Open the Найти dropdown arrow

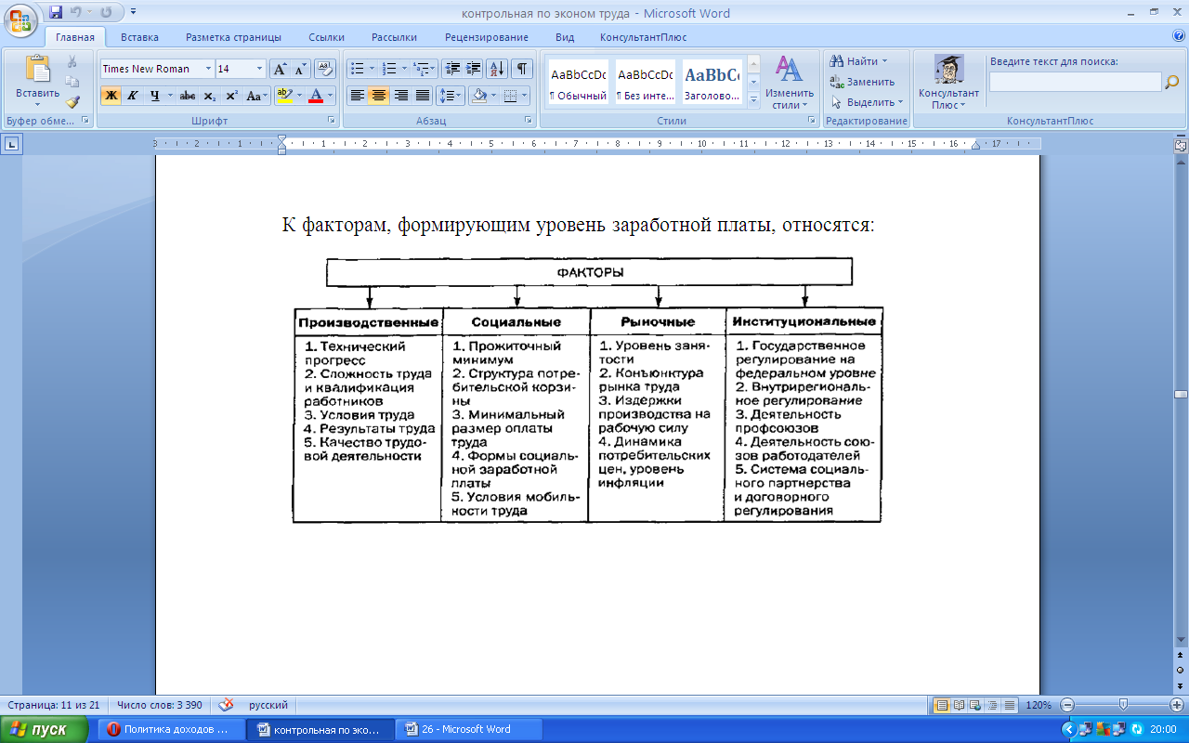[x=884, y=61]
